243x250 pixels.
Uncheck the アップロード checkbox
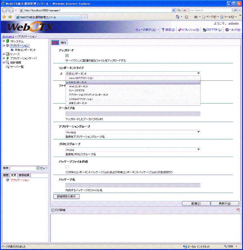(x=67, y=56)
